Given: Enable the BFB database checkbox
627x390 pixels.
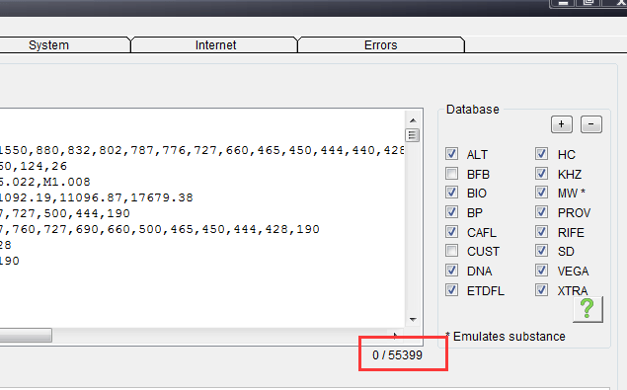Looking at the screenshot, I should pos(451,173).
